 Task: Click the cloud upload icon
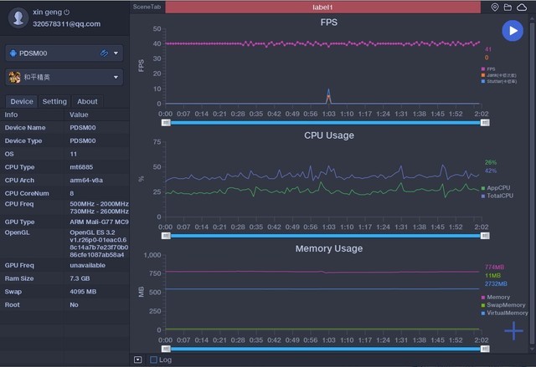pyautogui.click(x=522, y=7)
